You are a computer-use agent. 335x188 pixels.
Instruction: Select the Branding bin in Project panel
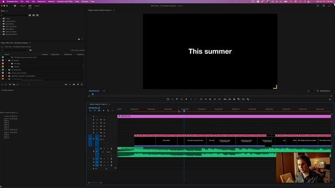[17, 64]
